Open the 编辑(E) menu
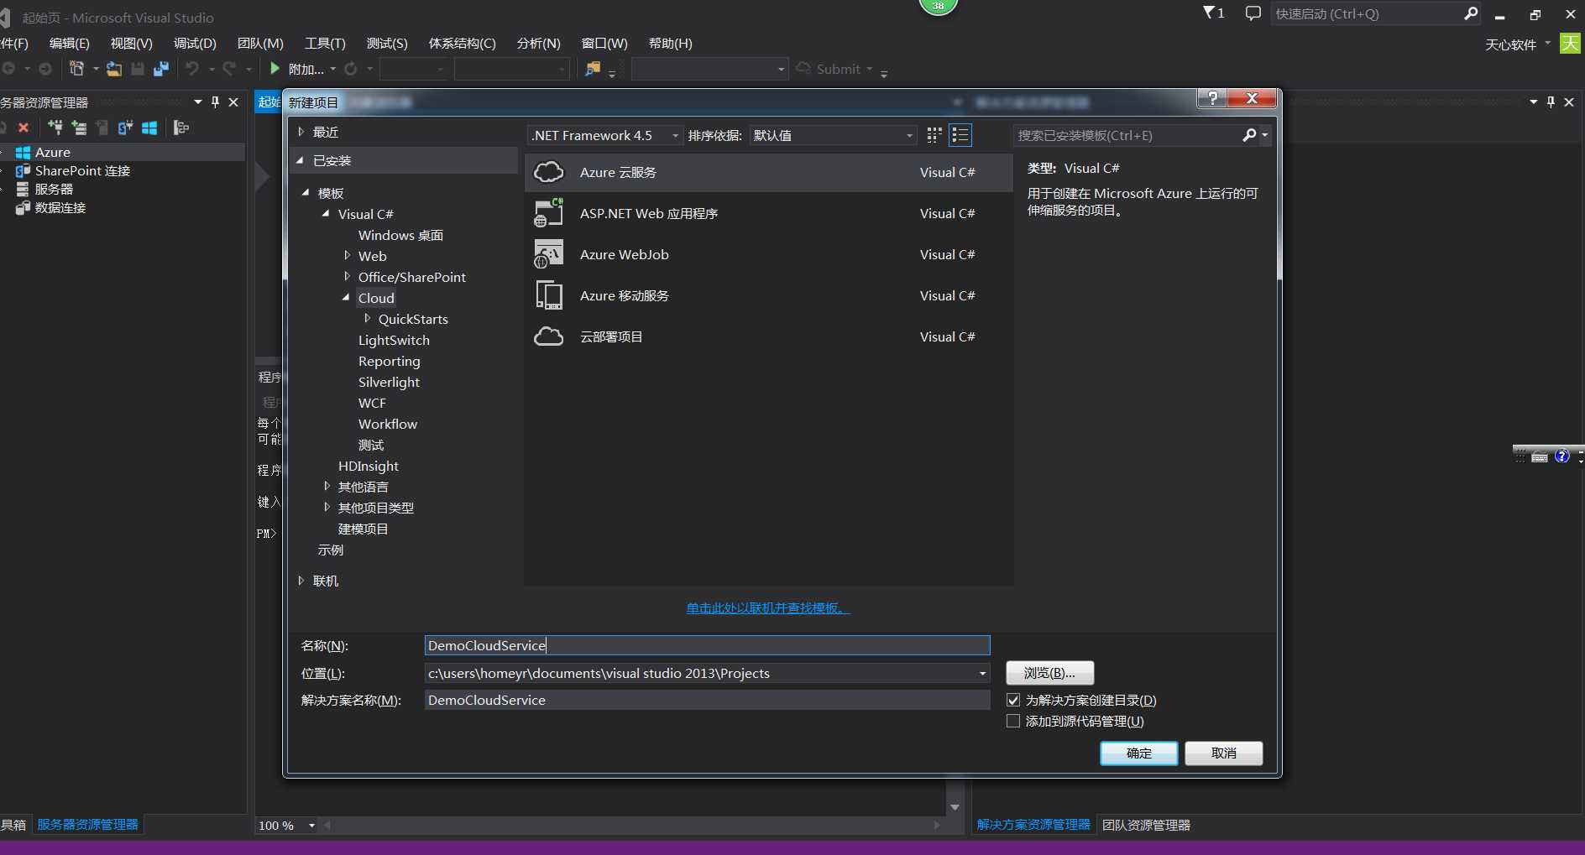This screenshot has width=1585, height=855. [x=69, y=44]
